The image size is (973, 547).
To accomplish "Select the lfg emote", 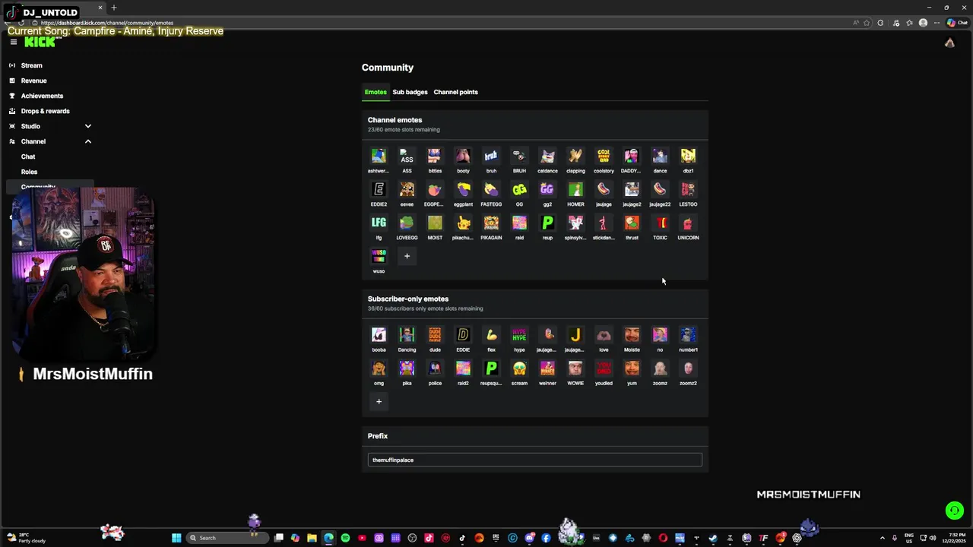I will [x=379, y=223].
